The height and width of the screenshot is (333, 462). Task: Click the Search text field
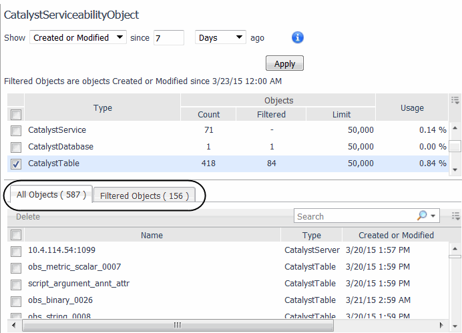coord(355,216)
